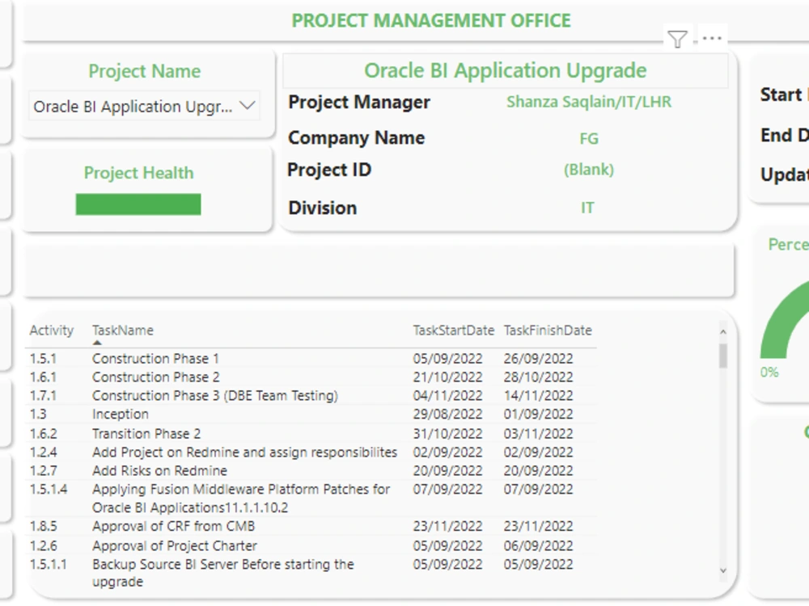Open the filter funnel icon
The image size is (809, 606).
point(676,38)
